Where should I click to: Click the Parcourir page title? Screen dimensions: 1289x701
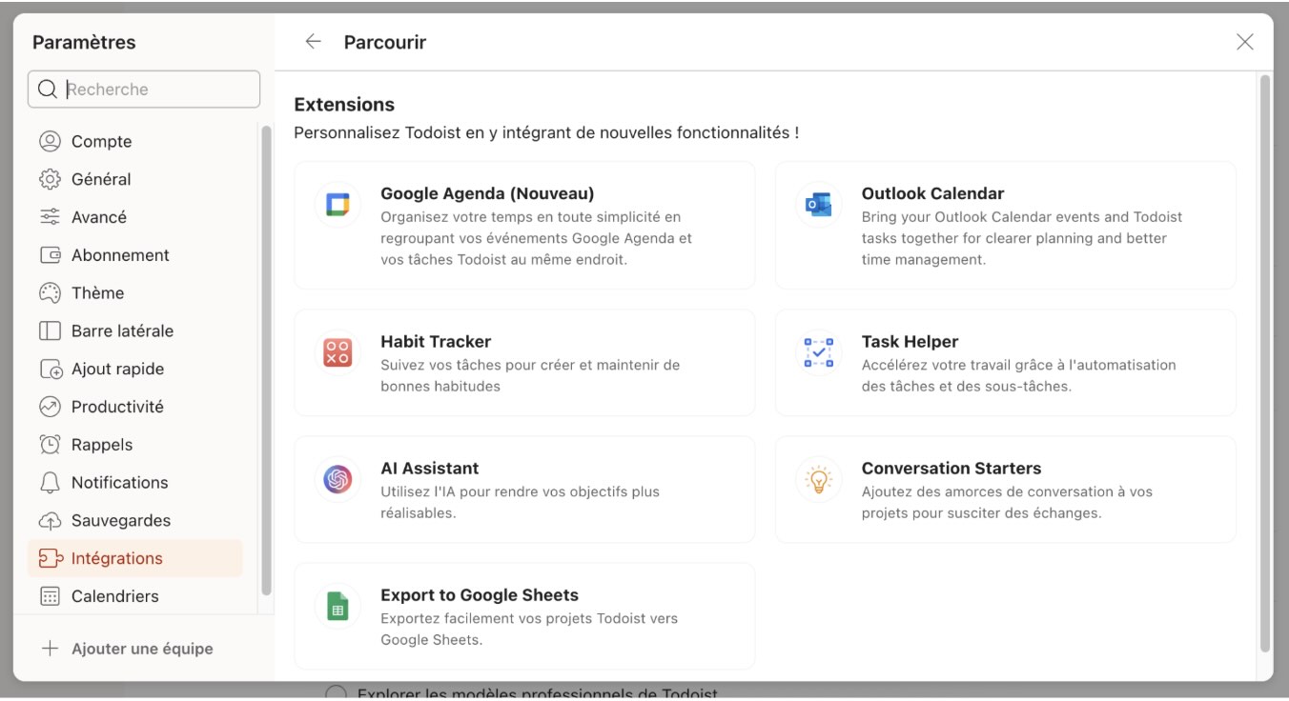click(x=385, y=42)
